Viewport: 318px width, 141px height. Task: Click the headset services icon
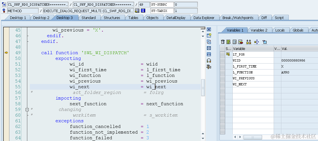pyautogui.click(x=209, y=60)
